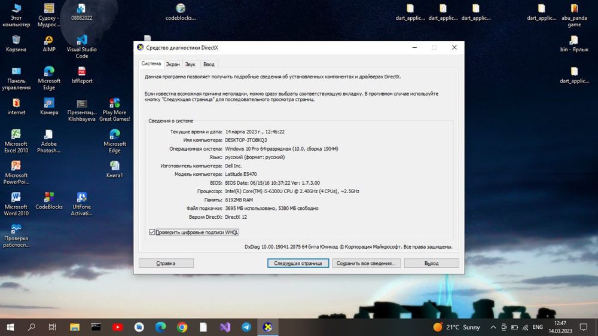The height and width of the screenshot is (336, 598).
Task: Select the 08082022 desktop file
Action: [81, 12]
